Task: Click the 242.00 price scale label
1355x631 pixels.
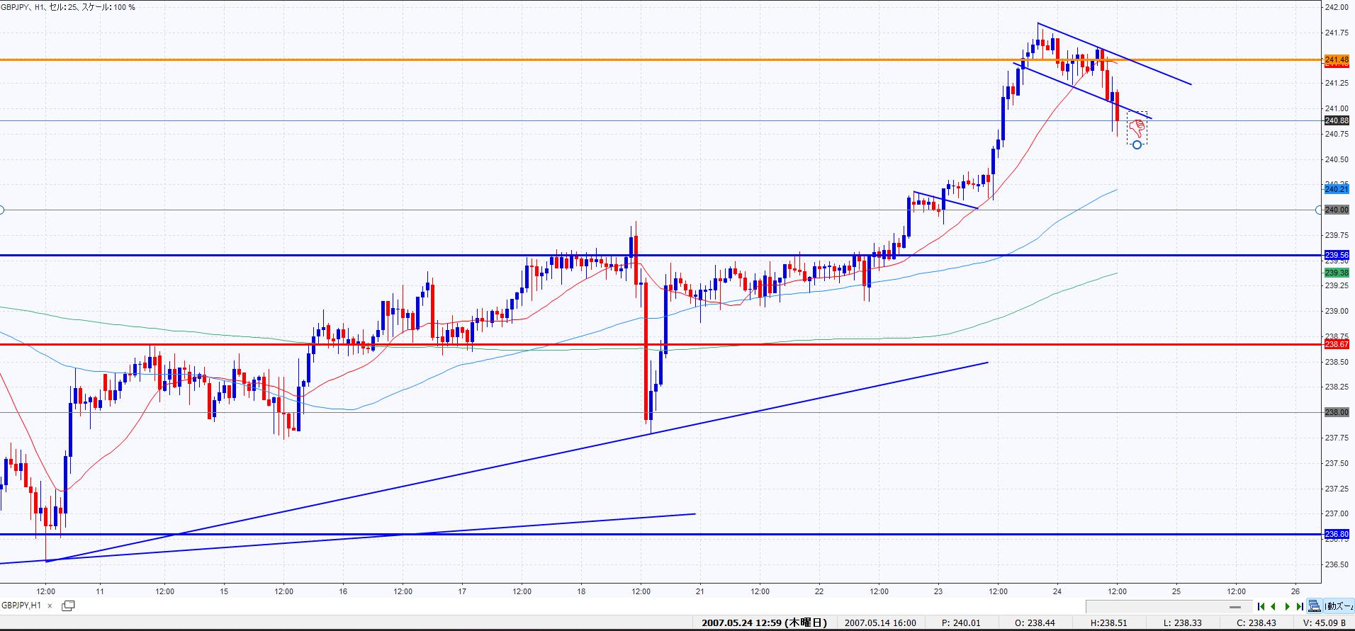Action: 1336,7
